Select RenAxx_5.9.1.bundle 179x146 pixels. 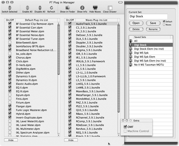[89, 129]
